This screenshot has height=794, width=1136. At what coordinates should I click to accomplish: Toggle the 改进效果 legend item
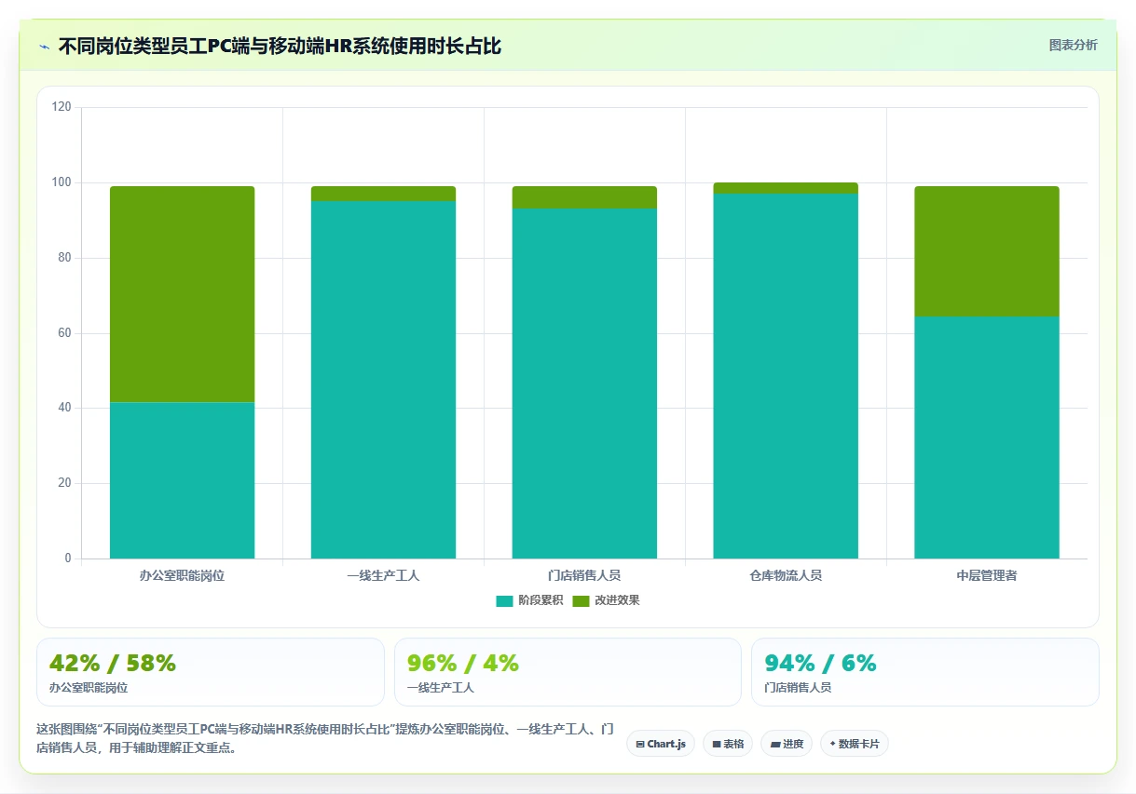[606, 600]
